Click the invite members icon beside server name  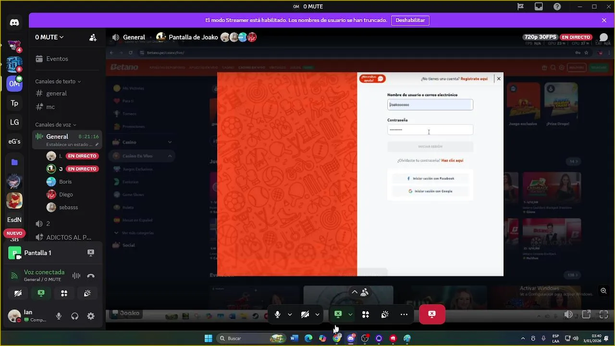click(x=93, y=37)
